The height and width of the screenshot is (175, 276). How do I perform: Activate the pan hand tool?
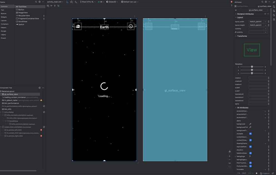230,152
